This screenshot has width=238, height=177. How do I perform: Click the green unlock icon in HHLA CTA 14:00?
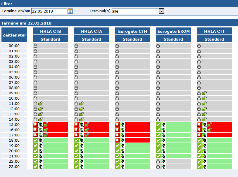pos(82,119)
